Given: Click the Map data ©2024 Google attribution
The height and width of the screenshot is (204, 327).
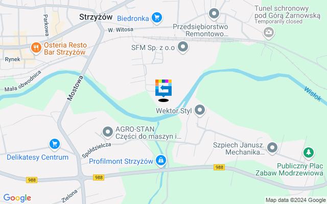Looking at the screenshot, I should pos(296,200).
